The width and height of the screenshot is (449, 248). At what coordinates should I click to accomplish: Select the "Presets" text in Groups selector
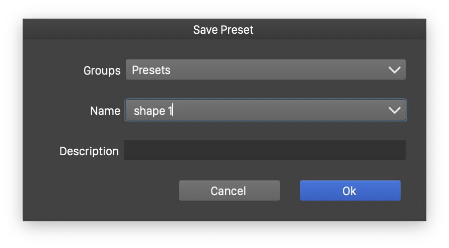[151, 70]
